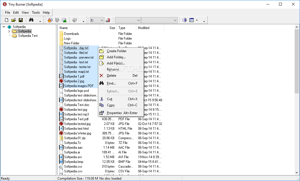Click the view layout table icon
Viewport: 300px width, 181px height.
pyautogui.click(x=191, y=20)
